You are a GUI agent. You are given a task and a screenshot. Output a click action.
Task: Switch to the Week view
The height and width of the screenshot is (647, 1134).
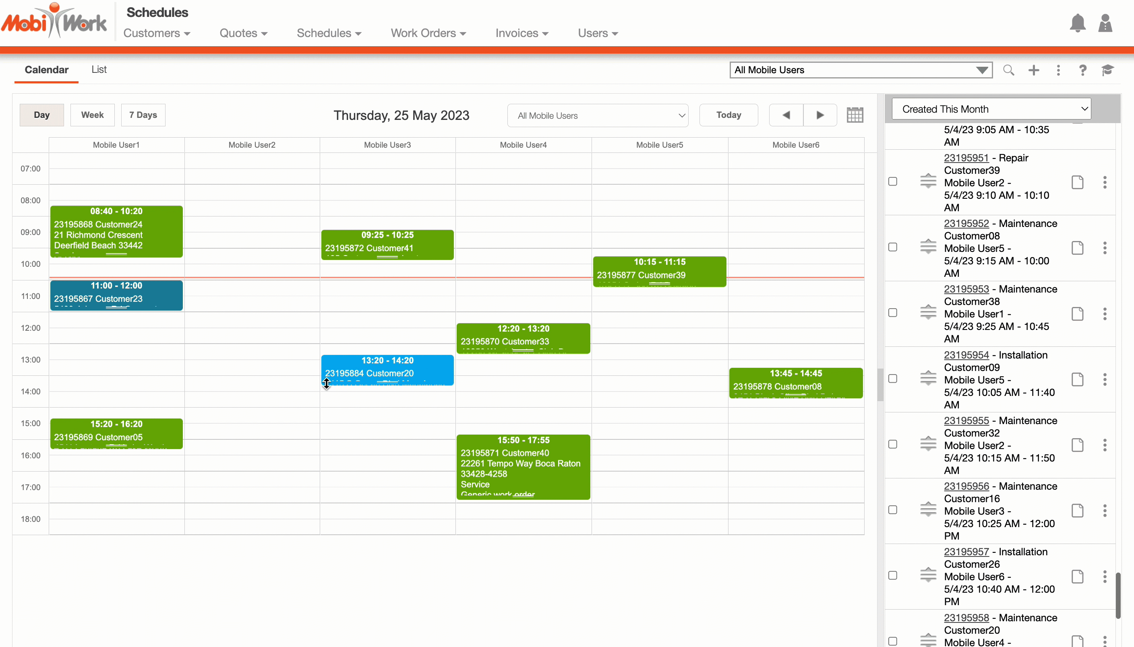pos(92,115)
